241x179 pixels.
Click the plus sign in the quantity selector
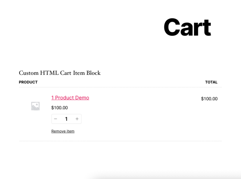click(x=77, y=119)
